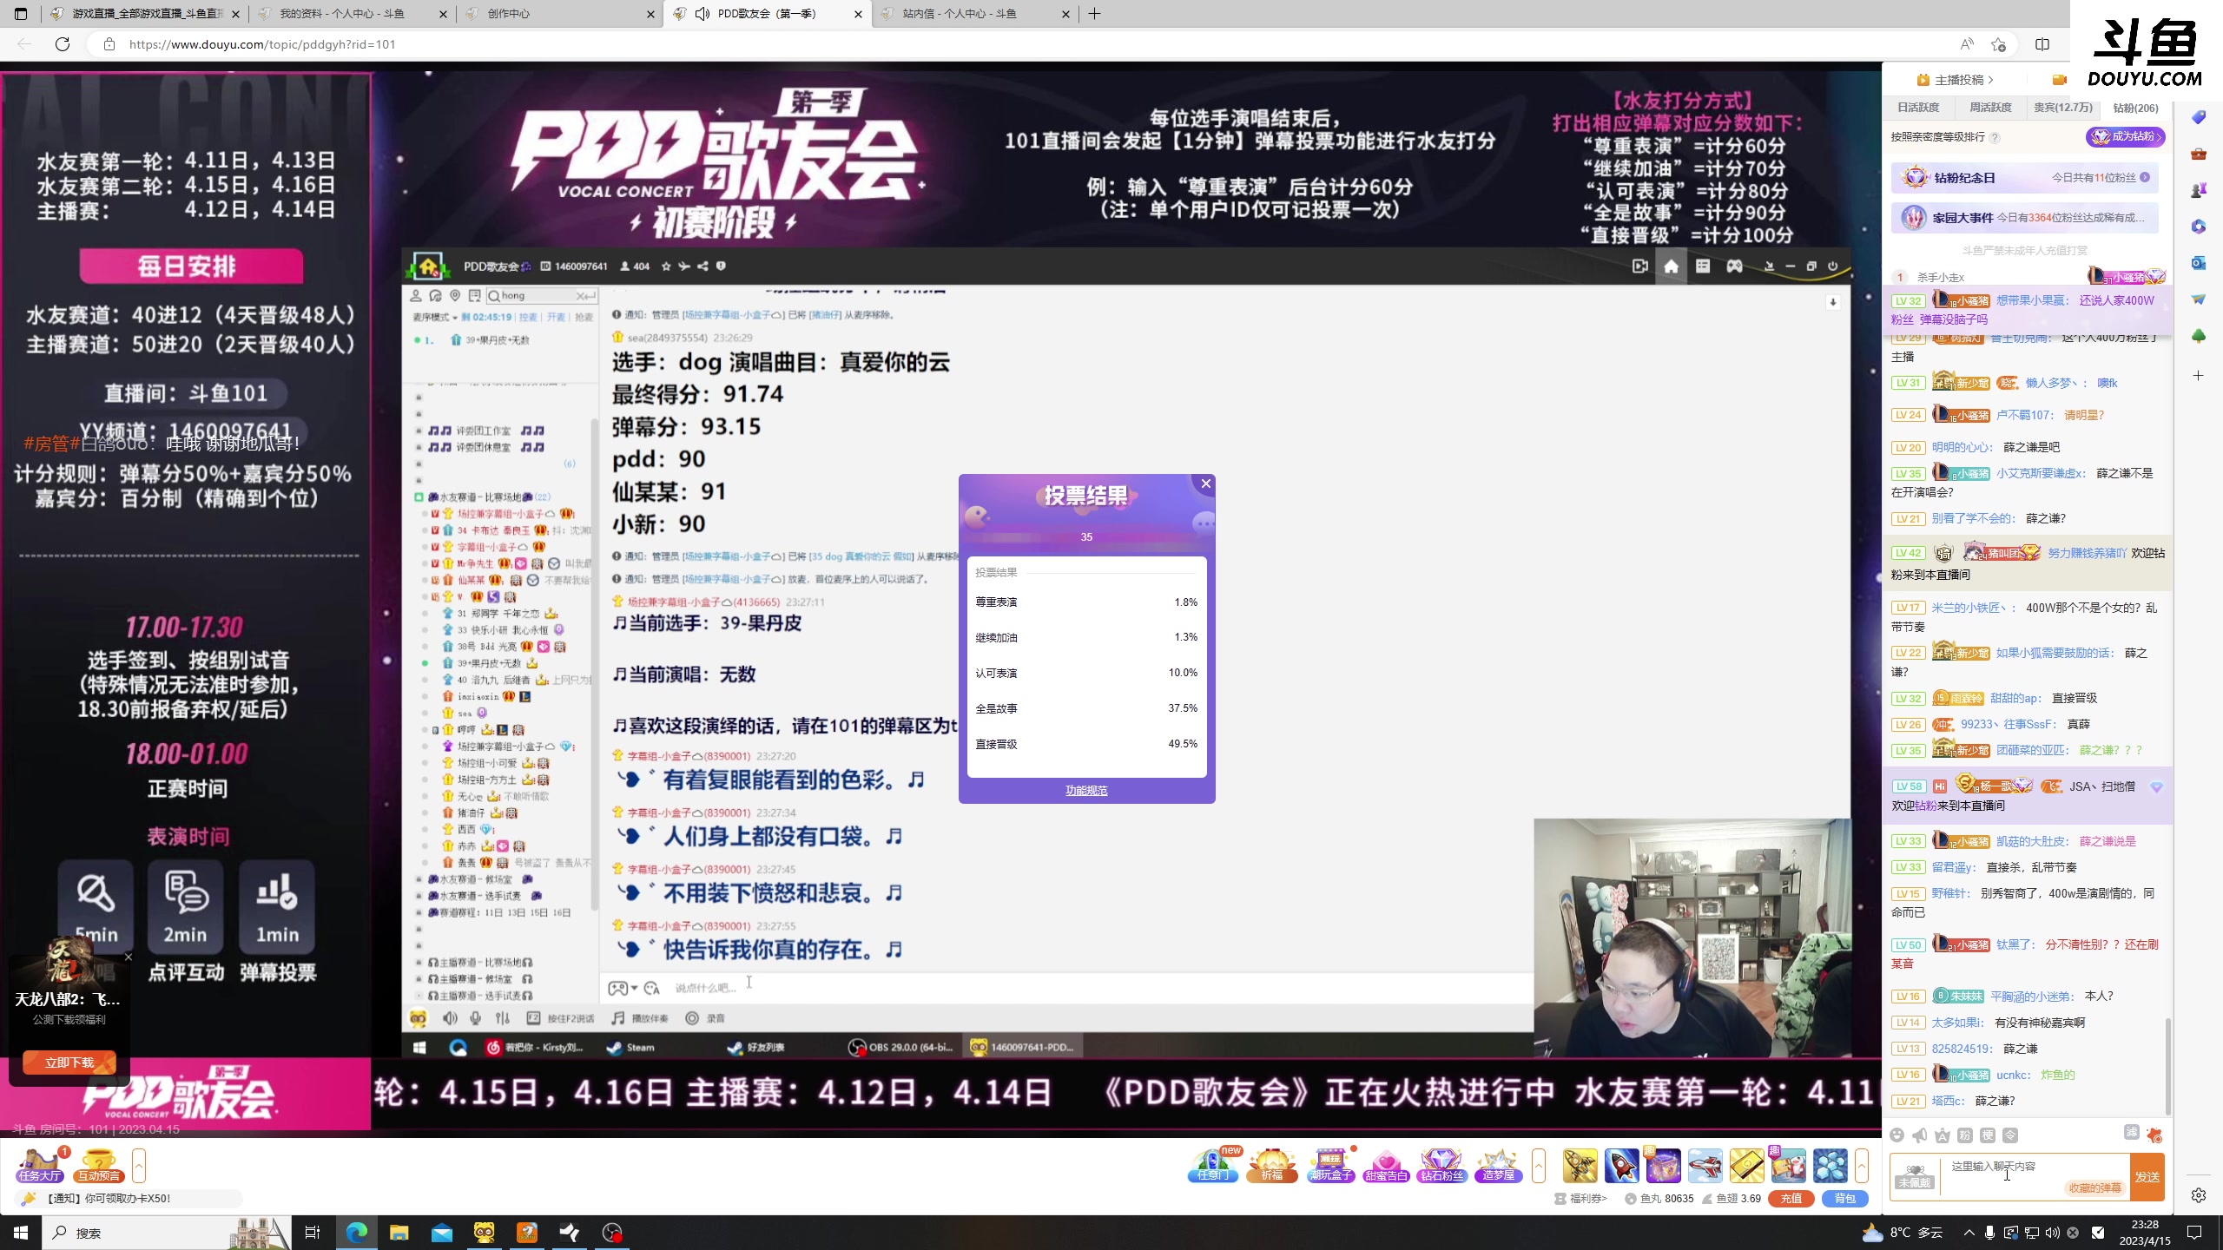Click help icon beside 按照亲密度等级排行
The height and width of the screenshot is (1250, 2223).
click(x=1995, y=137)
